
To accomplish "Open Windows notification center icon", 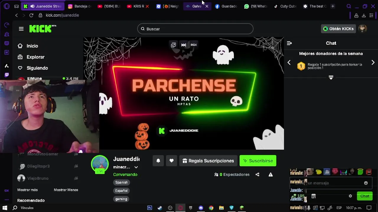I will pos(369,208).
